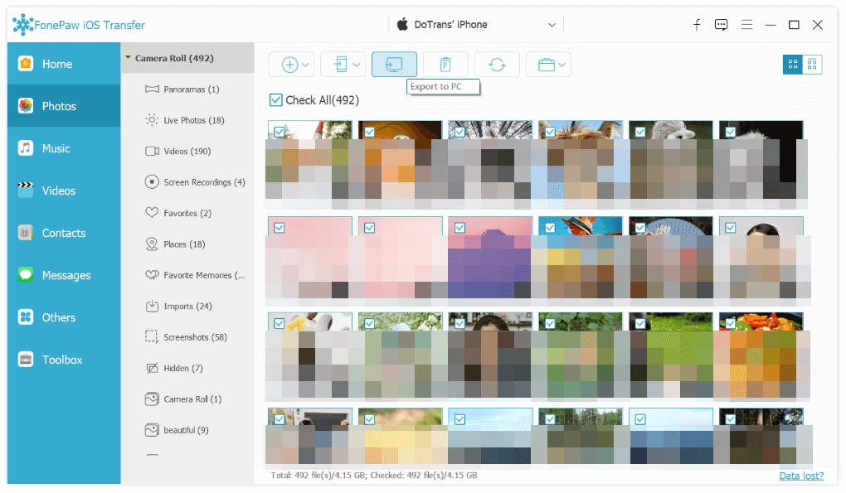Click the toolbox briefcase icon in toolbar
This screenshot has width=846, height=493.
pos(547,65)
